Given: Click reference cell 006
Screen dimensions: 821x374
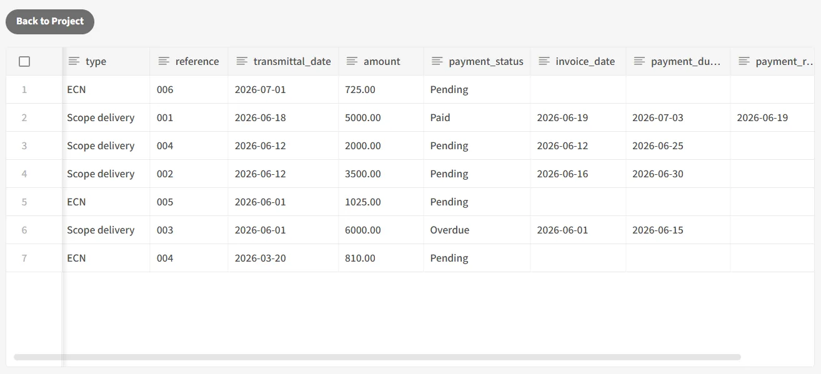Looking at the screenshot, I should tap(189, 89).
